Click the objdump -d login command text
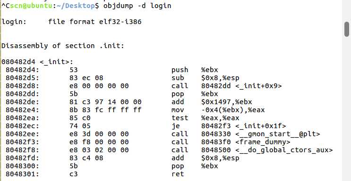The height and width of the screenshot is (181, 351). pos(137,6)
